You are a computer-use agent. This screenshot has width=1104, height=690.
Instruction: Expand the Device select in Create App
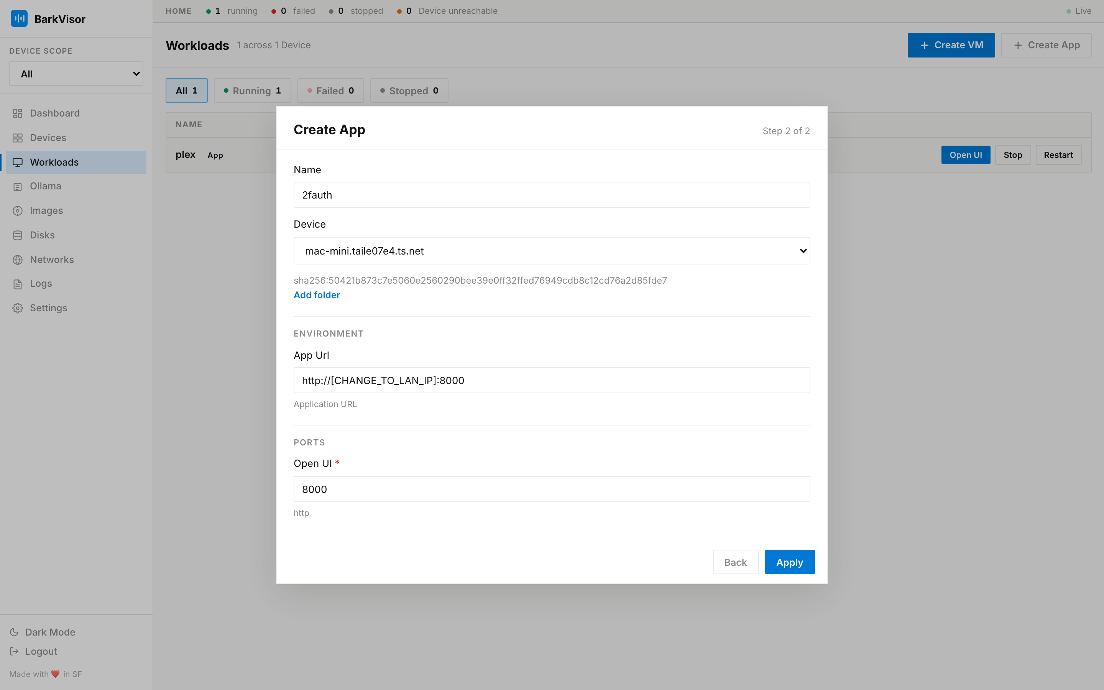pyautogui.click(x=552, y=251)
